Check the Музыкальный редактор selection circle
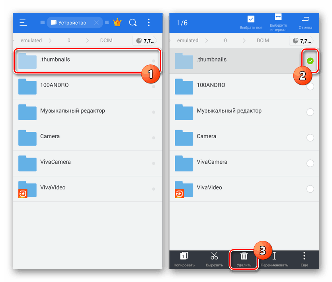The width and height of the screenshot is (332, 282). pyautogui.click(x=310, y=112)
